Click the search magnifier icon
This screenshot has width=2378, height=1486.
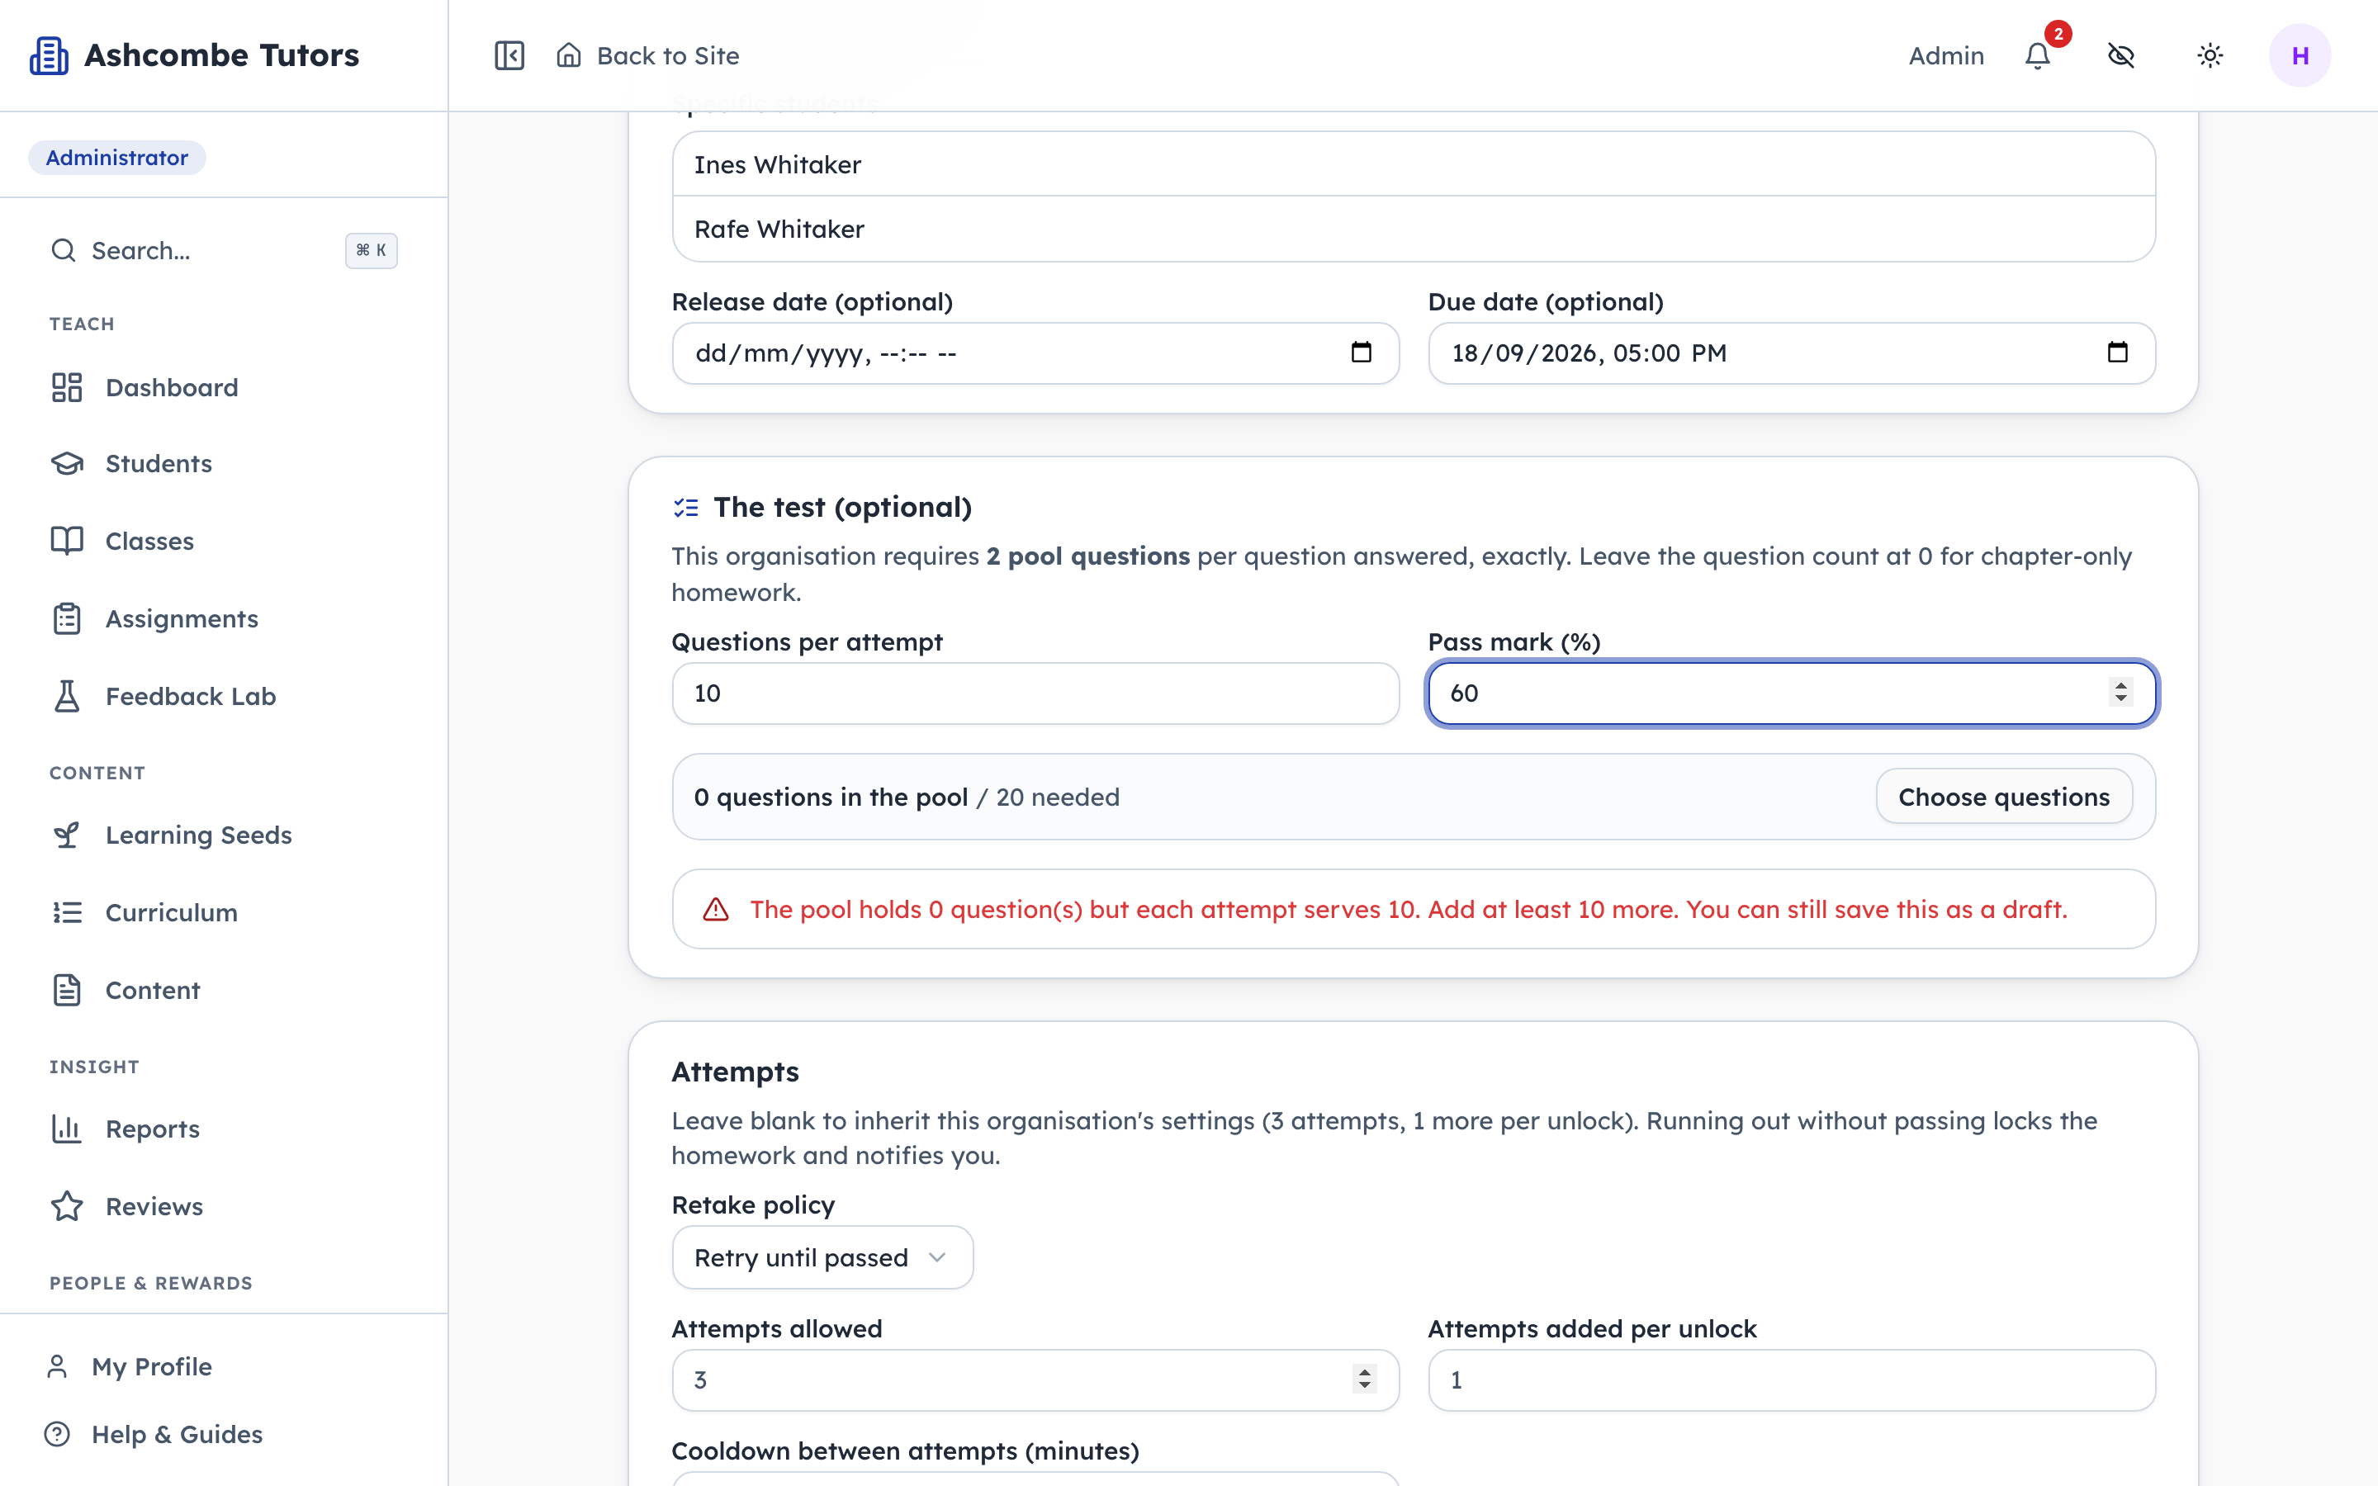64,251
